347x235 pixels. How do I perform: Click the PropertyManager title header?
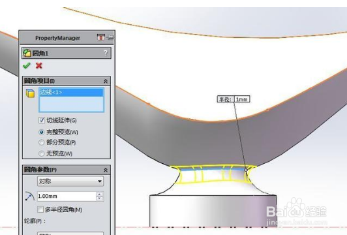(57, 38)
